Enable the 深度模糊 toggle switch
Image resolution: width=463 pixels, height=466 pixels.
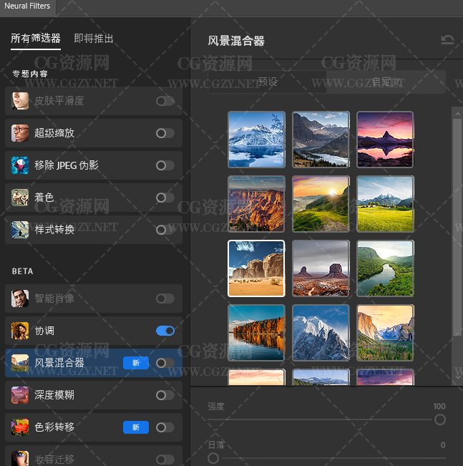(165, 395)
